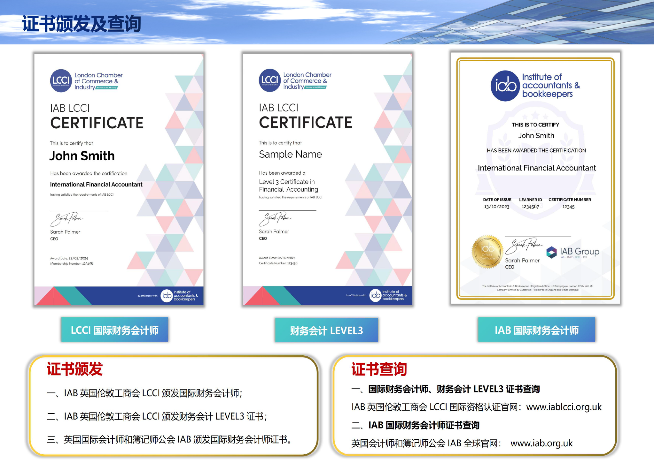Click John Smith name on right certificate

click(536, 135)
